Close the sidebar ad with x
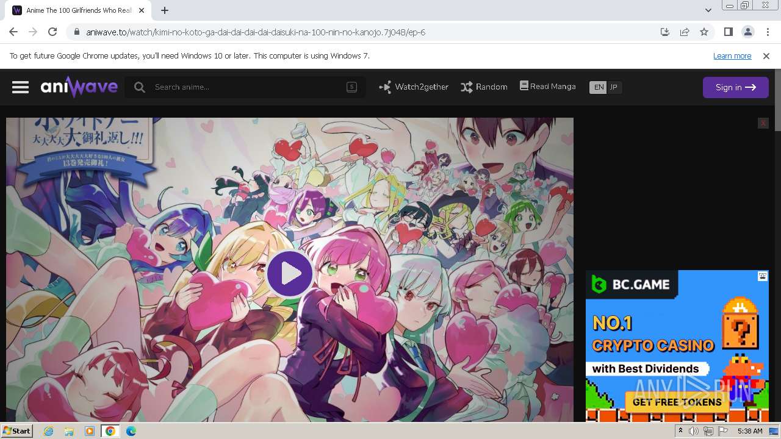 coord(763,123)
